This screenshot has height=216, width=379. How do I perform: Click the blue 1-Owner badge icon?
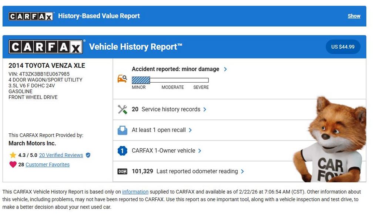point(122,151)
